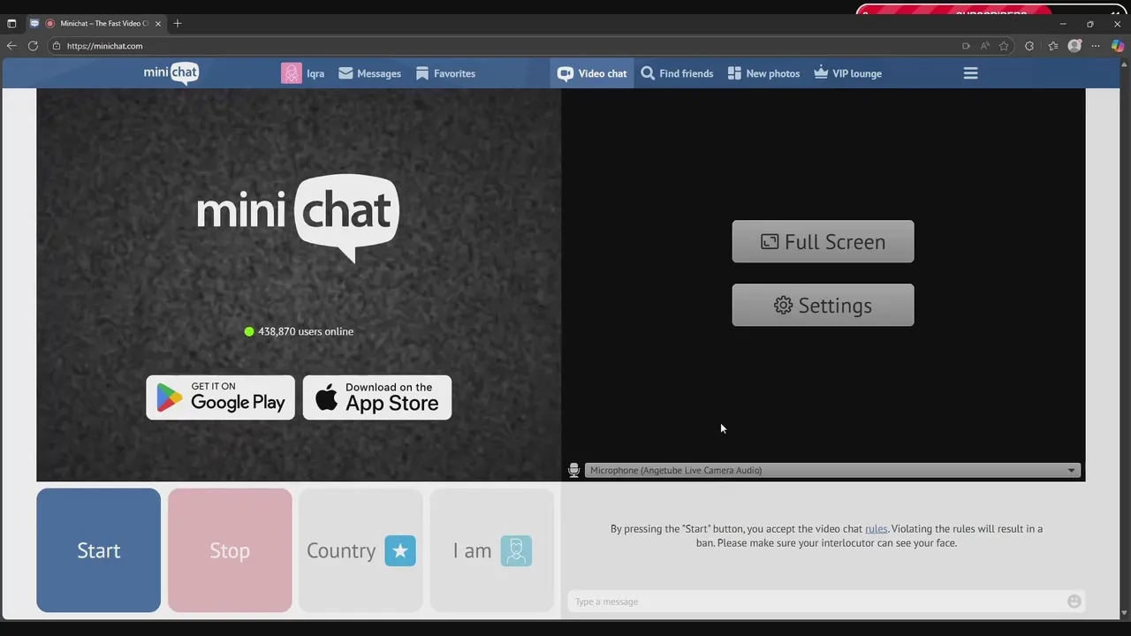Switch to the Video chat tab

pos(592,73)
